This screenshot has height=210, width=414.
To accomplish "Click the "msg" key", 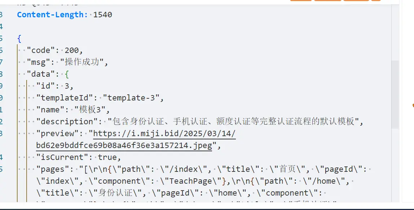I will tap(39, 62).
